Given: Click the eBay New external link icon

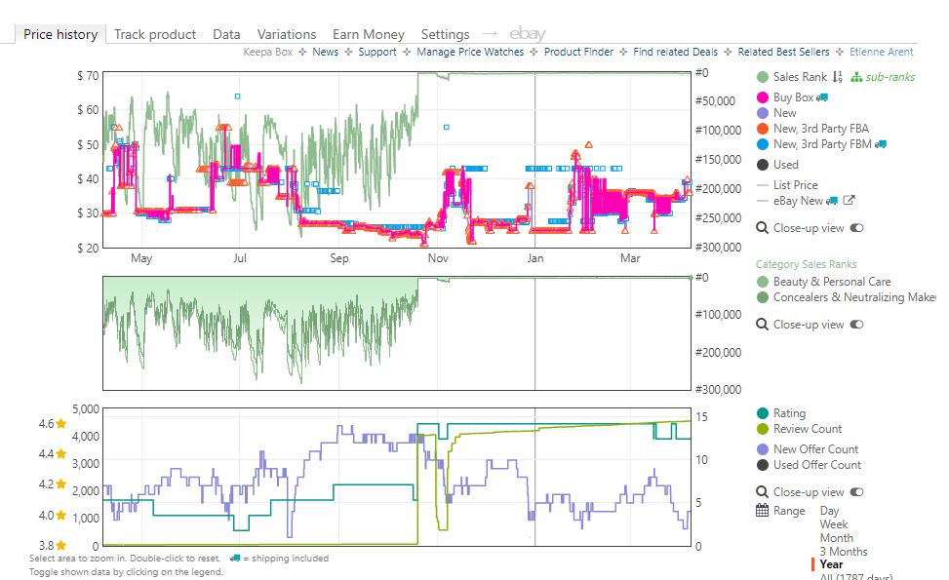Looking at the screenshot, I should point(849,200).
